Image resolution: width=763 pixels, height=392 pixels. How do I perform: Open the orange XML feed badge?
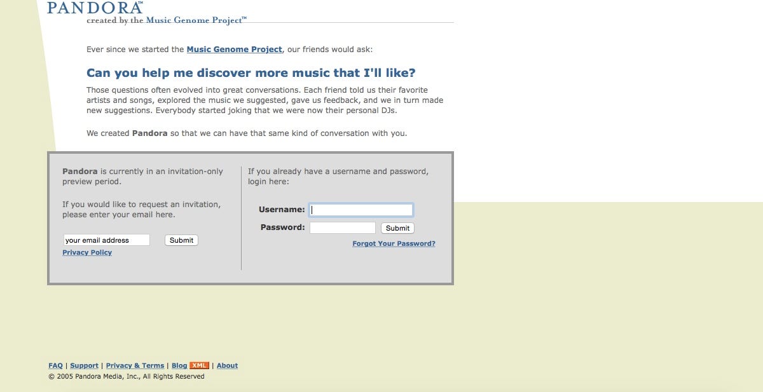pos(199,365)
